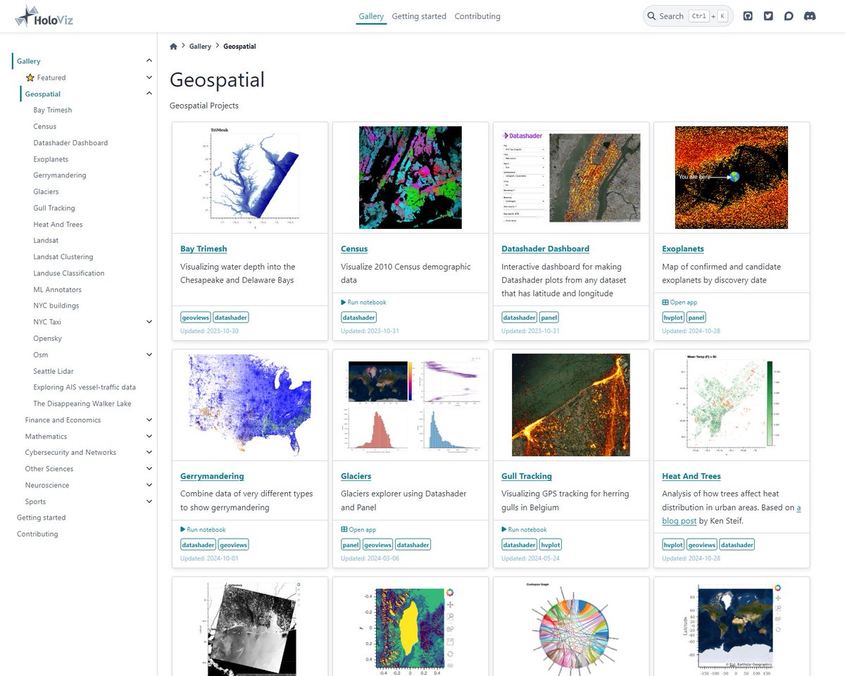Open the Exoplanets 'You are here' thumbnail
845x676 pixels.
click(732, 177)
